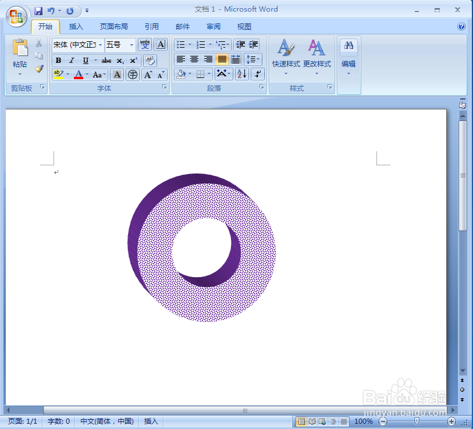Sort text with the A-Z icon

pyautogui.click(x=241, y=74)
